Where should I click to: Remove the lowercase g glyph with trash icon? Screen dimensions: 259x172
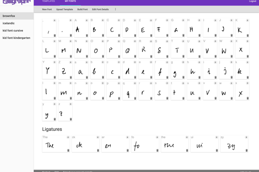point(183,77)
